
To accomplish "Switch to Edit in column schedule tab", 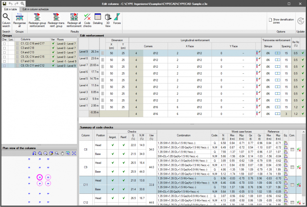I will tap(36, 9).
